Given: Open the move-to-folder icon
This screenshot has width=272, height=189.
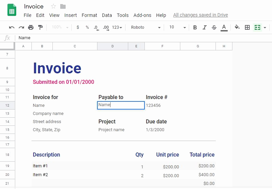Looking at the screenshot, I should (x=63, y=6).
